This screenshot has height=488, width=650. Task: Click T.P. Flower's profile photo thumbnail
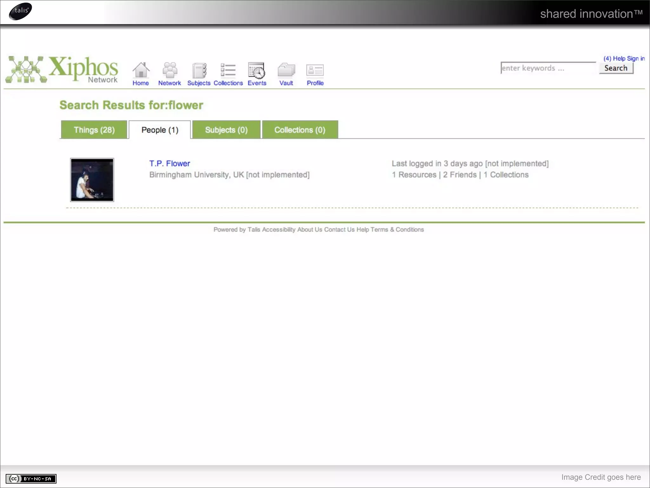pos(92,180)
